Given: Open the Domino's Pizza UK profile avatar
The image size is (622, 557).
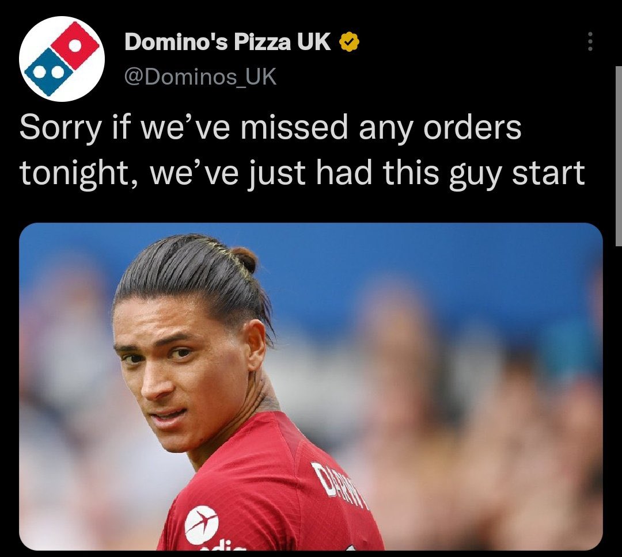Looking at the screenshot, I should (62, 59).
